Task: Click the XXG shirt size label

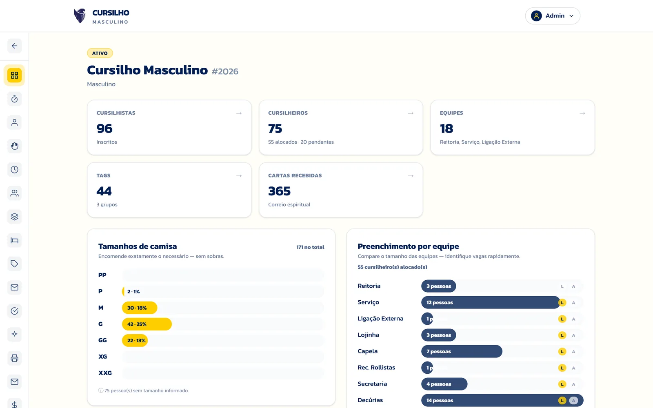Action: [105, 373]
